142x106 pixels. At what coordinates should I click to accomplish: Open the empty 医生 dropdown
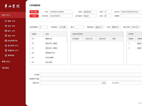click(79, 27)
